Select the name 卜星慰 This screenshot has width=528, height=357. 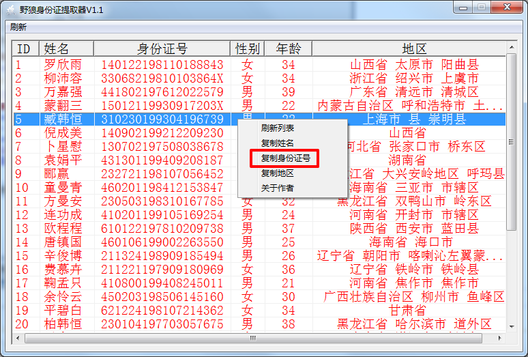[63, 147]
